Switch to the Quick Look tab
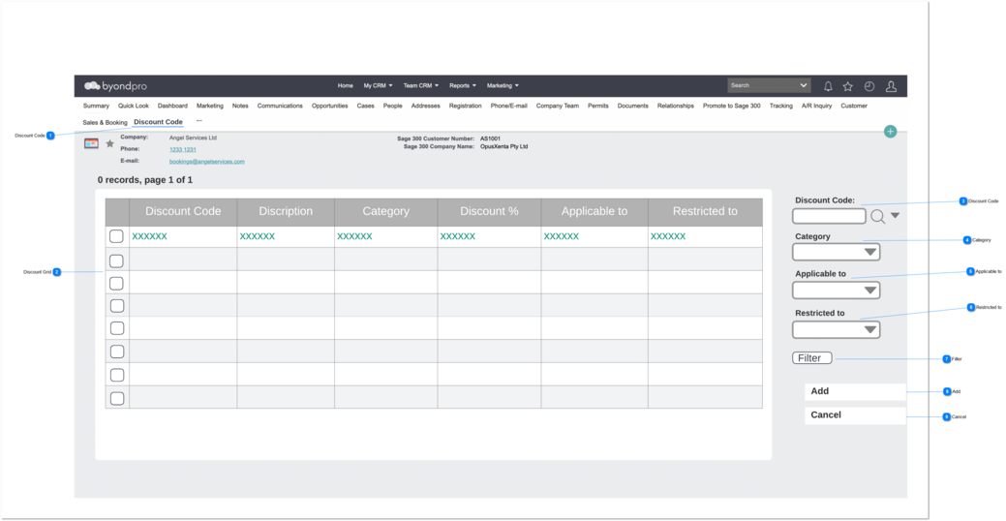 (x=134, y=106)
